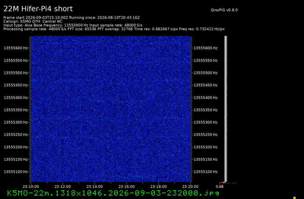304x199 pixels.
Task: Select the 23:10:00 time marker
Action: 31,186
